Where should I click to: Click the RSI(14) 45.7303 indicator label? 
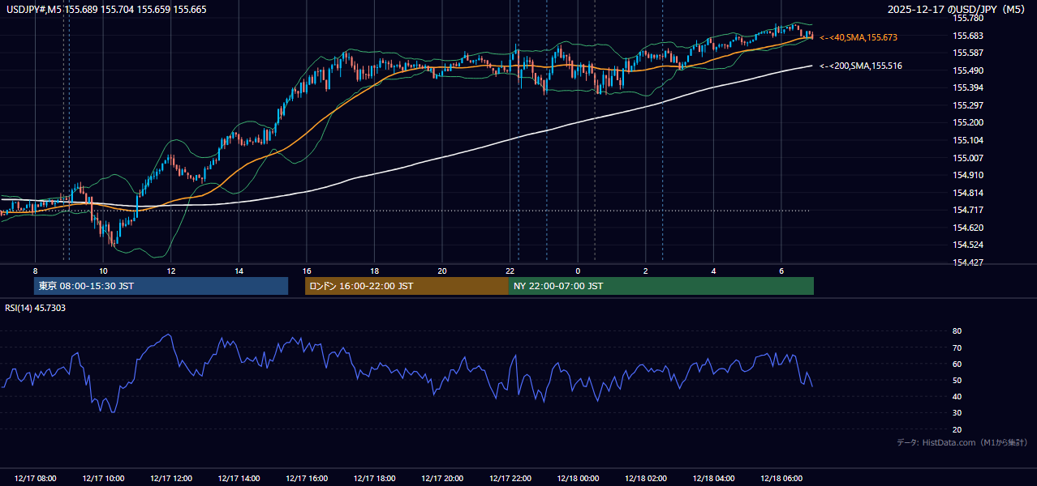click(36, 308)
